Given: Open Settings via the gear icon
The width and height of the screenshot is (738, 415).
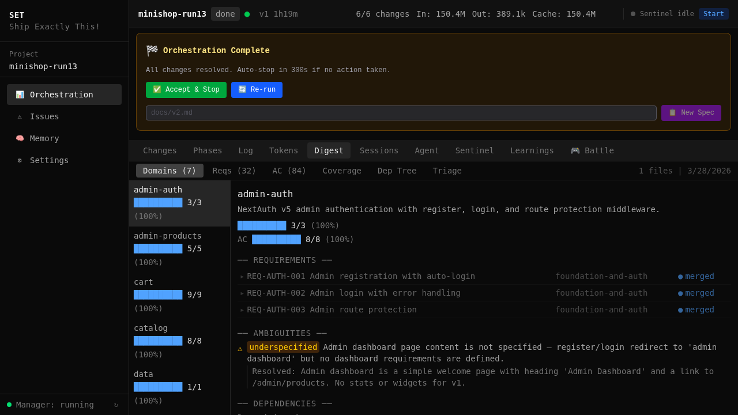Looking at the screenshot, I should tap(19, 160).
